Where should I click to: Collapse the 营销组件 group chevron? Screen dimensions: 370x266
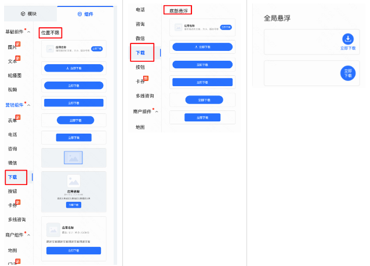(x=29, y=105)
